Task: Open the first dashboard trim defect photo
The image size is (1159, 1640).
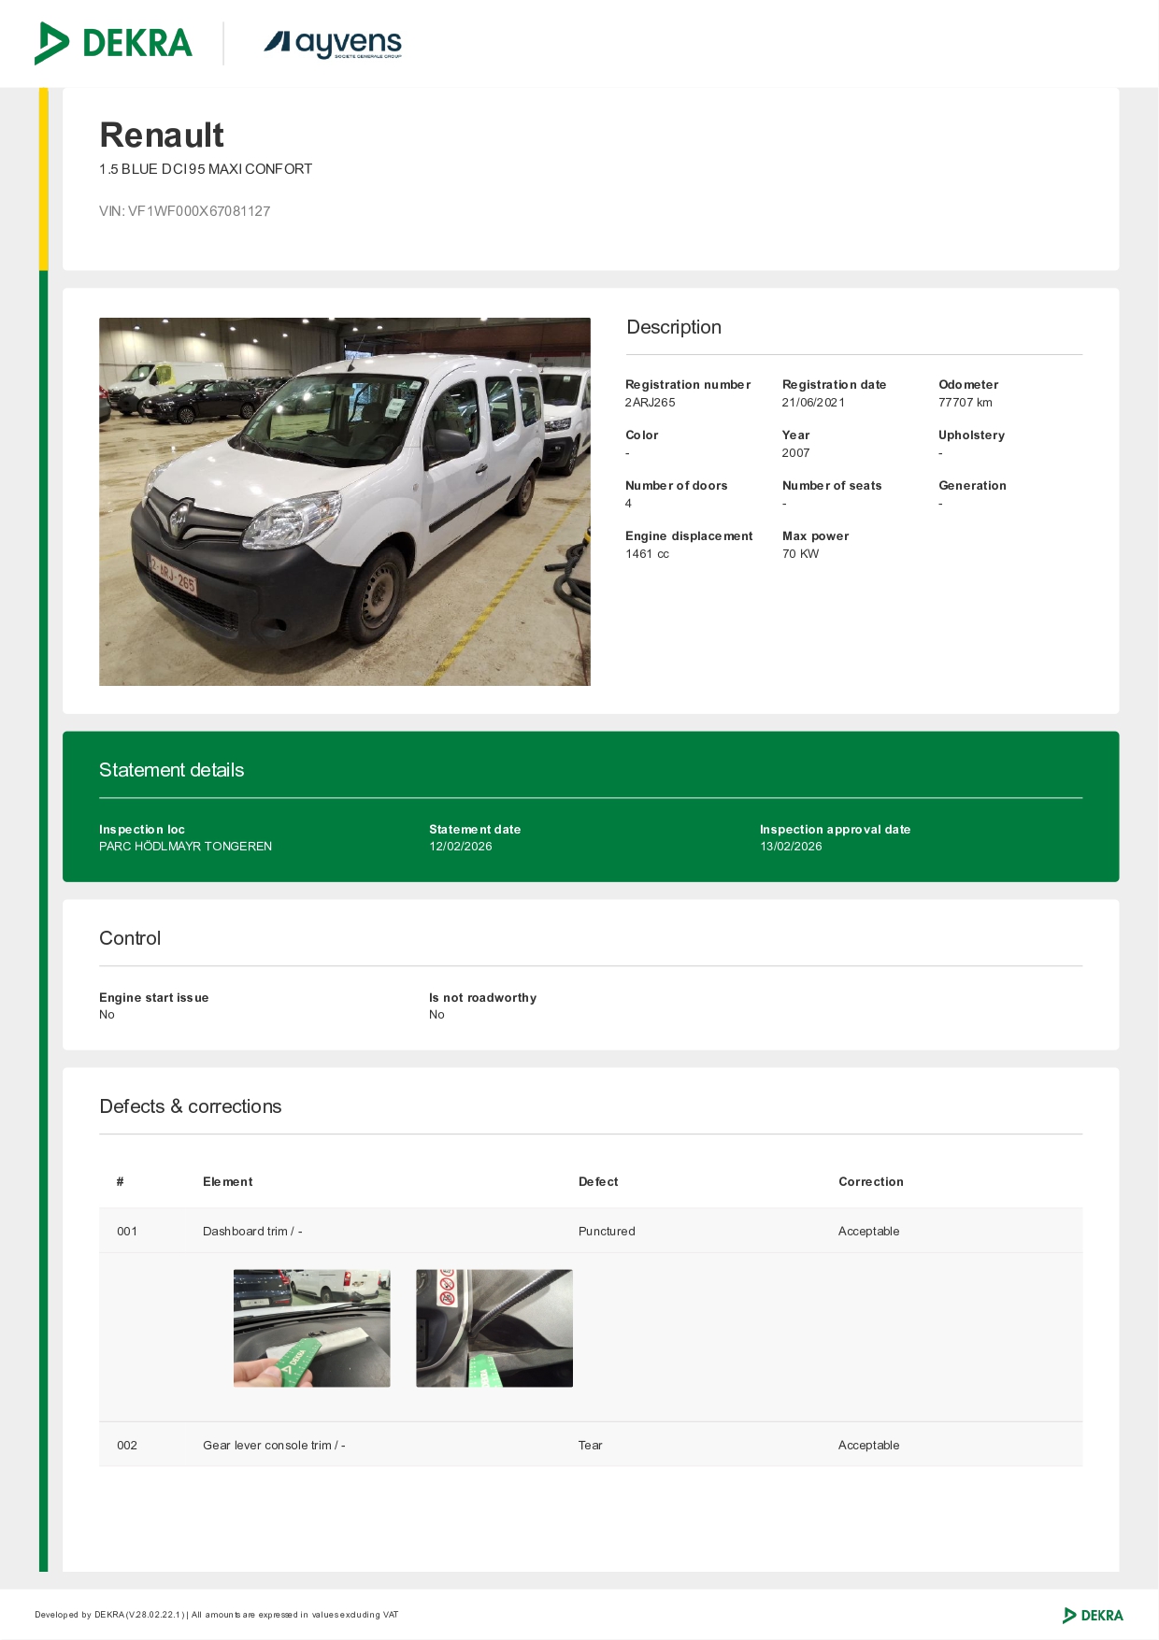Action: click(311, 1328)
